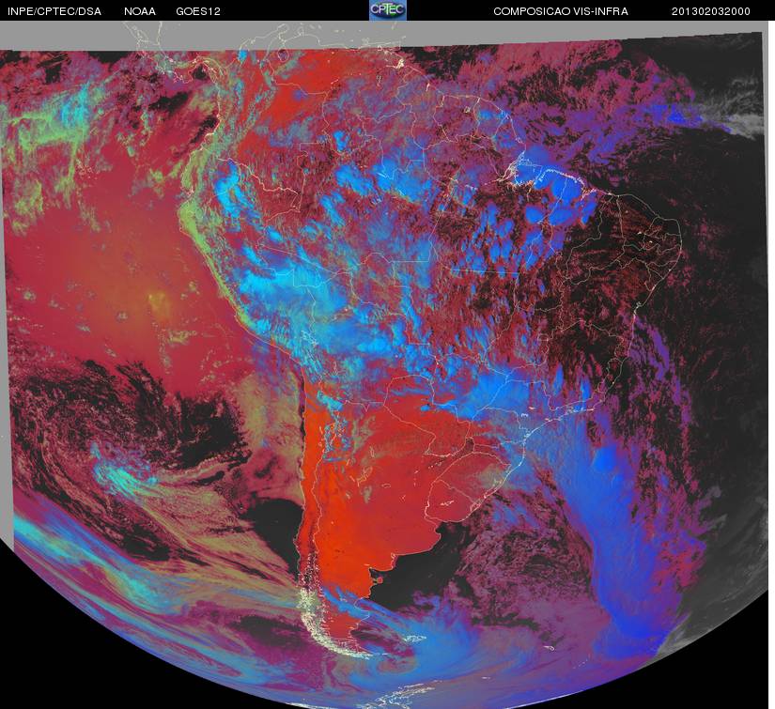775x709 pixels.
Task: Click the GOES12 satellite label
Action: [198, 11]
